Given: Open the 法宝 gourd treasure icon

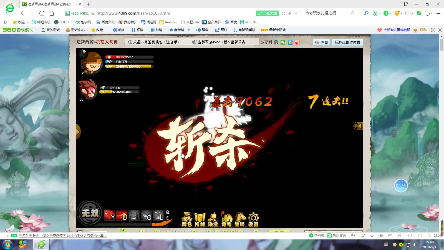Looking at the screenshot, I should (213, 220).
